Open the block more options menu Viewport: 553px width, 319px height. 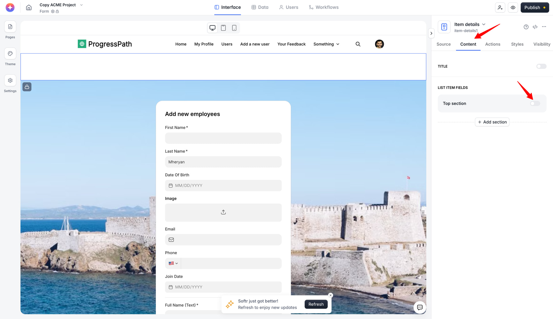544,27
